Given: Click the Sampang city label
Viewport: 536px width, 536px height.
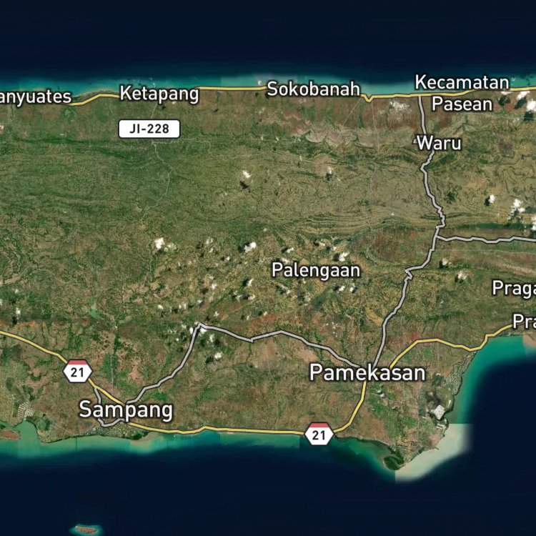Looking at the screenshot, I should tap(125, 410).
